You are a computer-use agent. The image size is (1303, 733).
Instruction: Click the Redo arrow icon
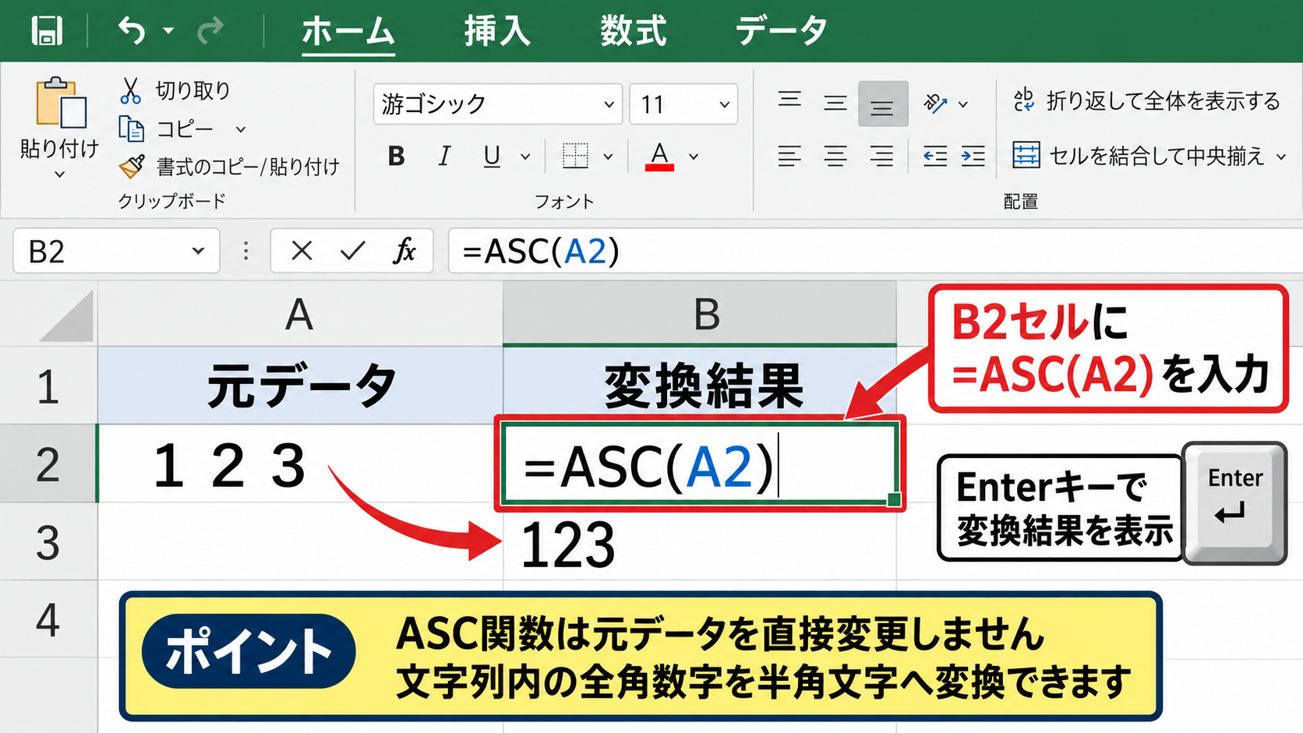point(210,31)
